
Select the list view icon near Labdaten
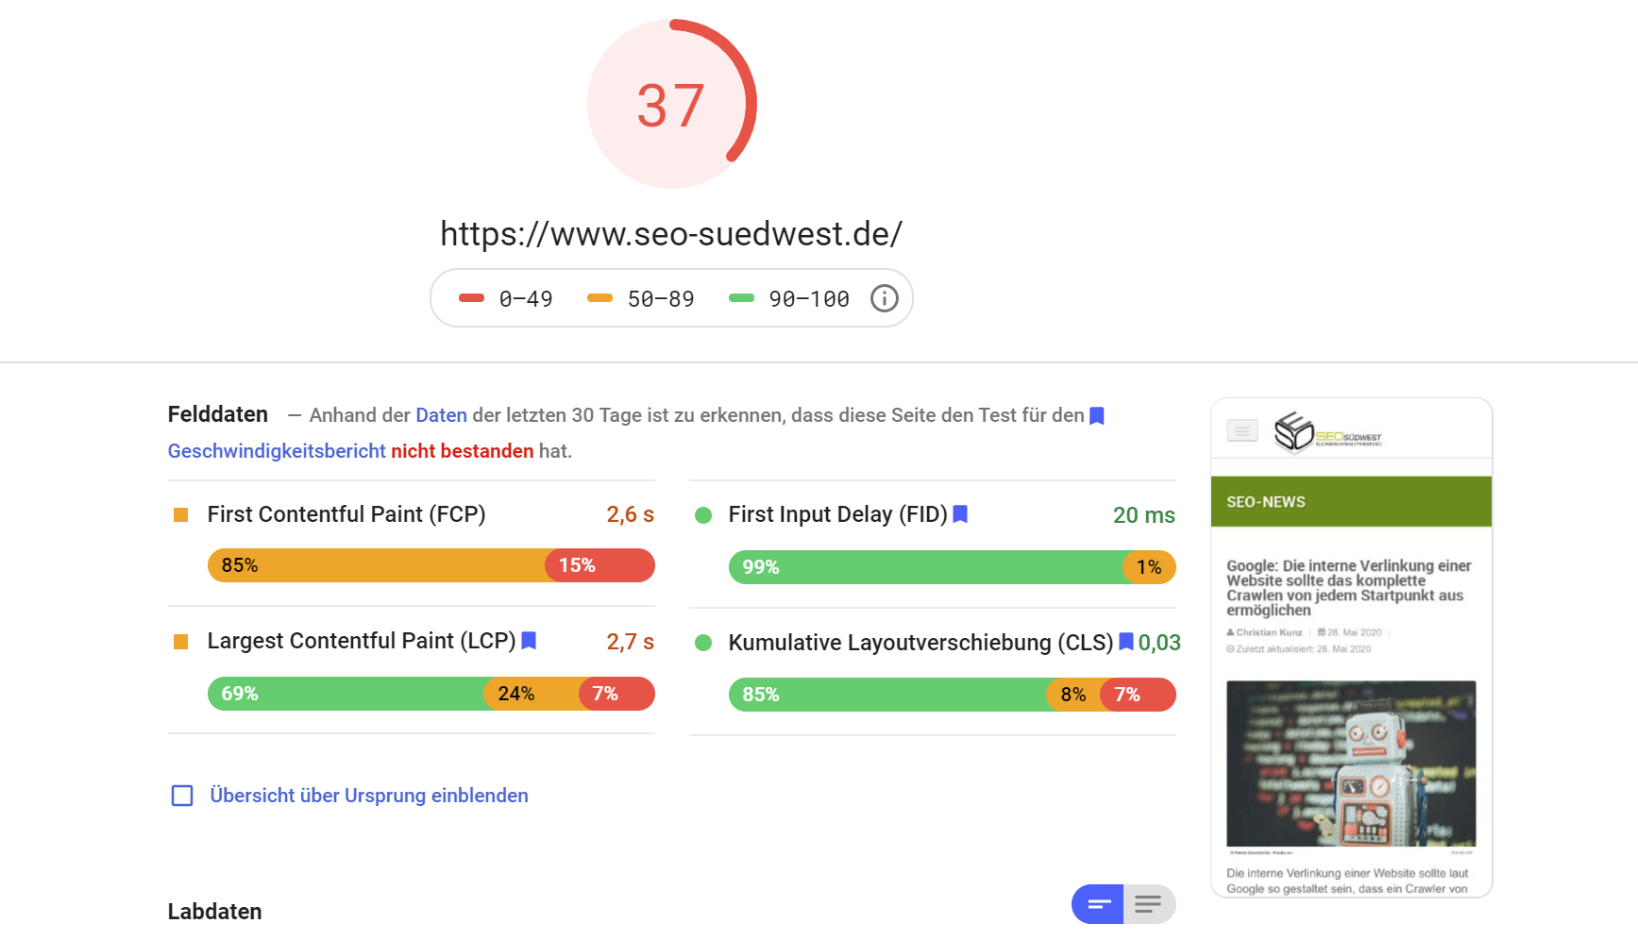(1148, 904)
